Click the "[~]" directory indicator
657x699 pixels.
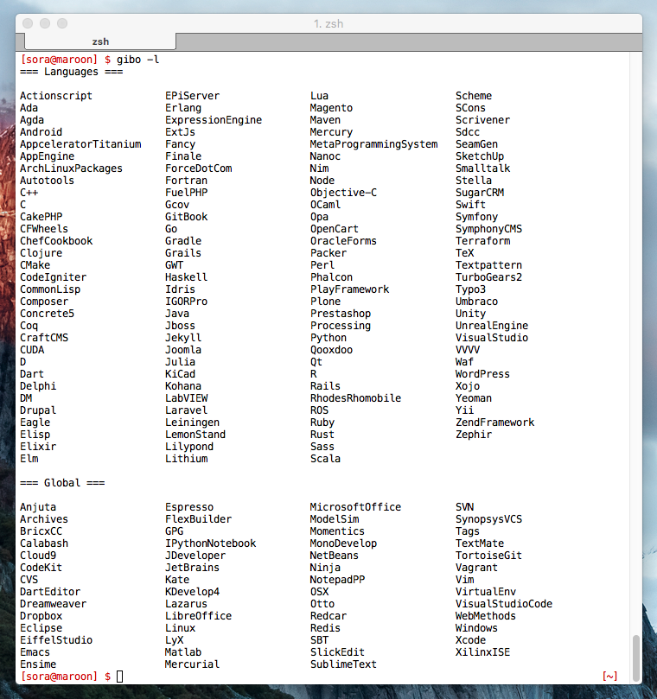[x=609, y=676]
